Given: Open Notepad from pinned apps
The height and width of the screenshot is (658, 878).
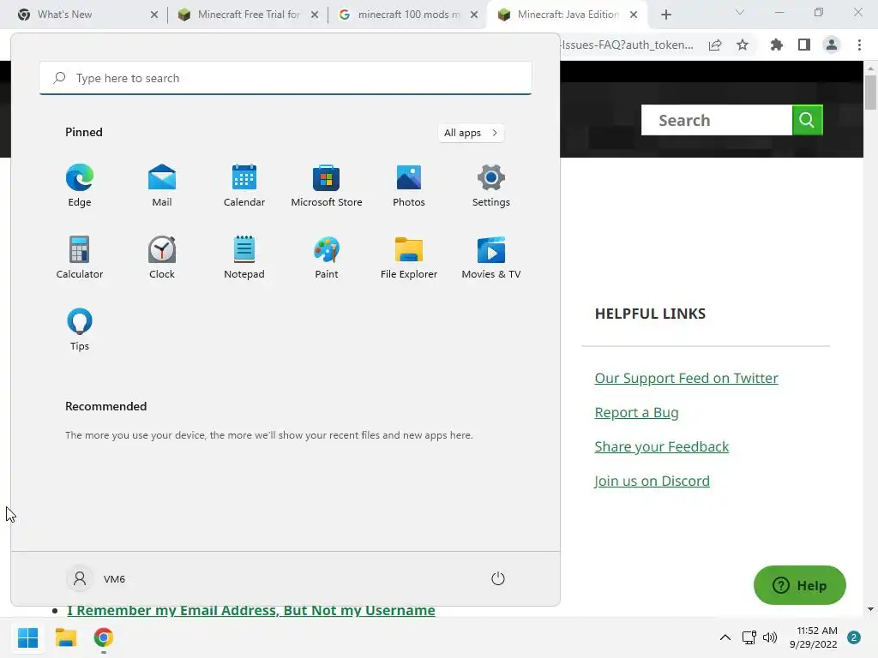Looking at the screenshot, I should click(x=244, y=257).
